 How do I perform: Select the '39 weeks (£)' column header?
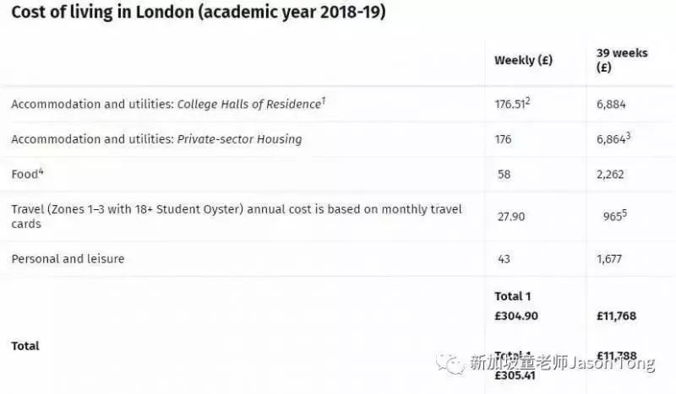[x=622, y=60]
